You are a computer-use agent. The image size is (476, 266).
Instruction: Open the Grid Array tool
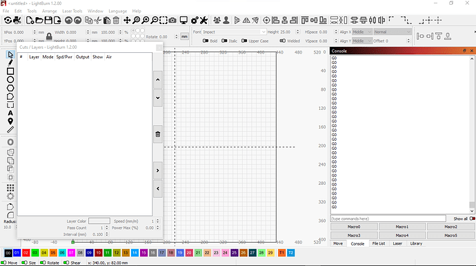pos(10,188)
